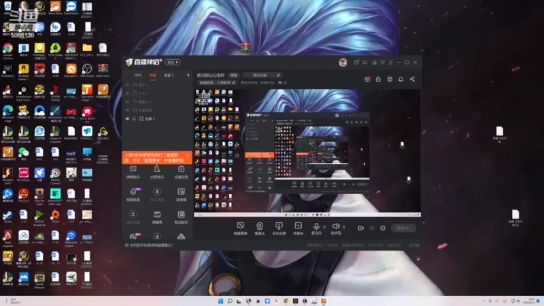Open the weather widget on the taskbar
The width and height of the screenshot is (544, 306).
14,301
